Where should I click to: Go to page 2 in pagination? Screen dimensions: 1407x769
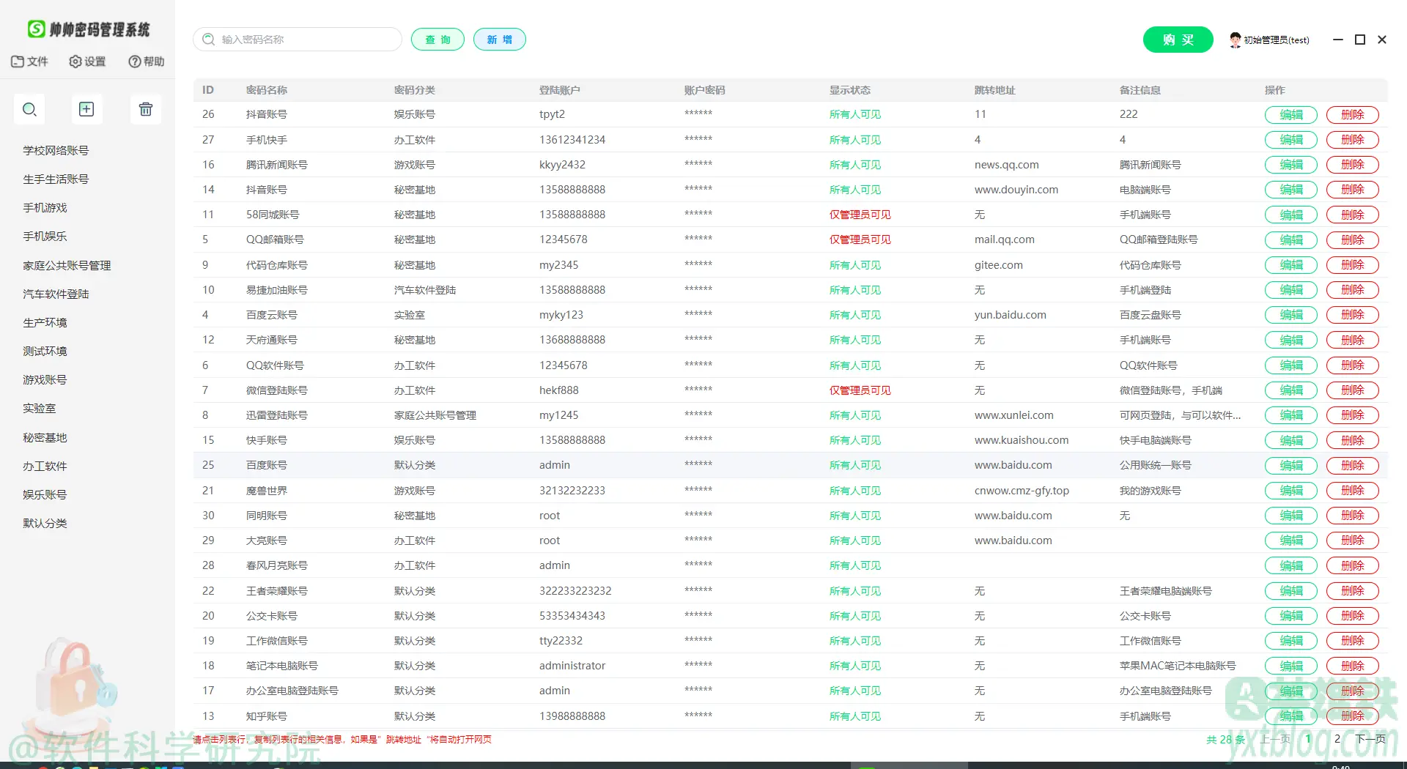(x=1337, y=738)
